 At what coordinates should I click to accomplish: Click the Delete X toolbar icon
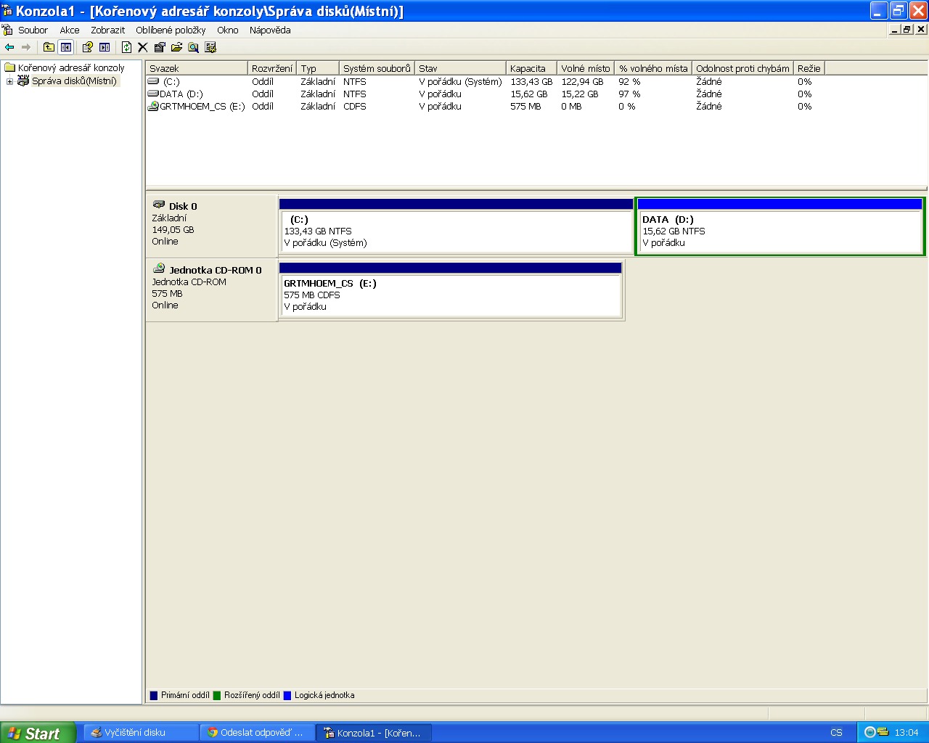143,47
